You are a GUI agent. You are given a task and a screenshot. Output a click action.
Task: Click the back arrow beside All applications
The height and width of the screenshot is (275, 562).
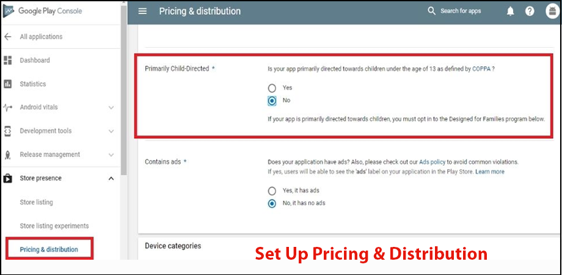click(x=8, y=37)
